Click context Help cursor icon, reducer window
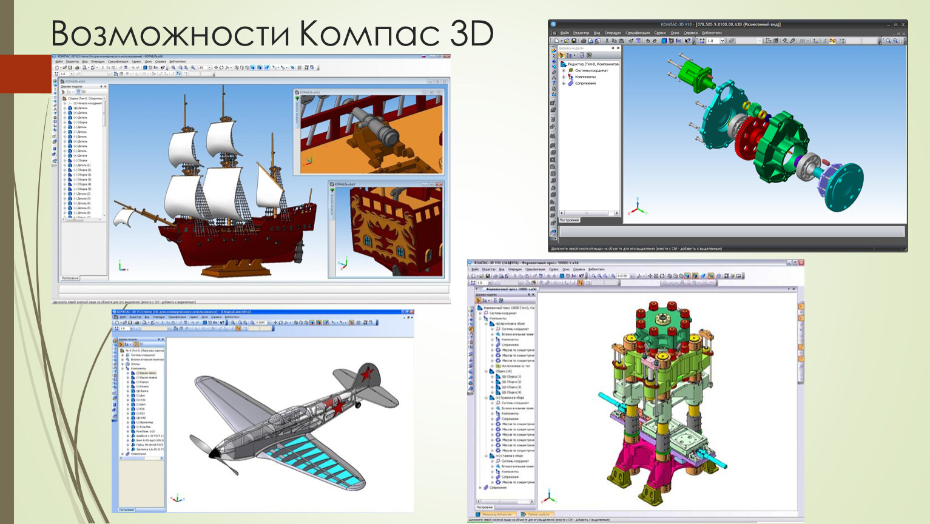 (x=687, y=41)
